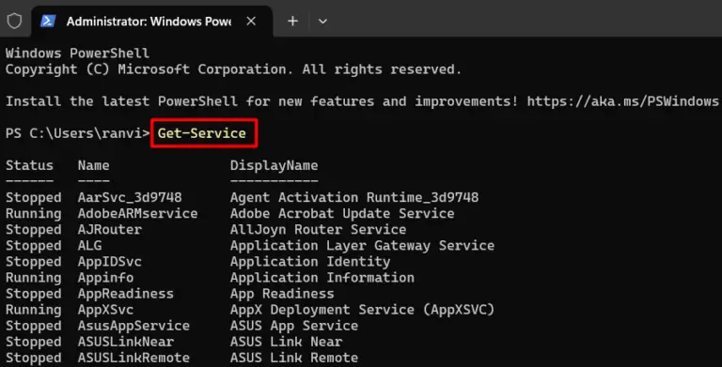
Task: Click the DisplayName column header
Action: (x=274, y=165)
